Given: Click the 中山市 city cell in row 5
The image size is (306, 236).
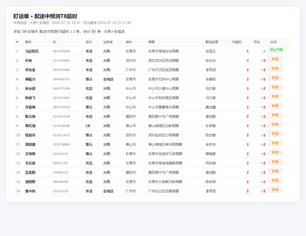Looking at the screenshot, I should pos(131,89).
